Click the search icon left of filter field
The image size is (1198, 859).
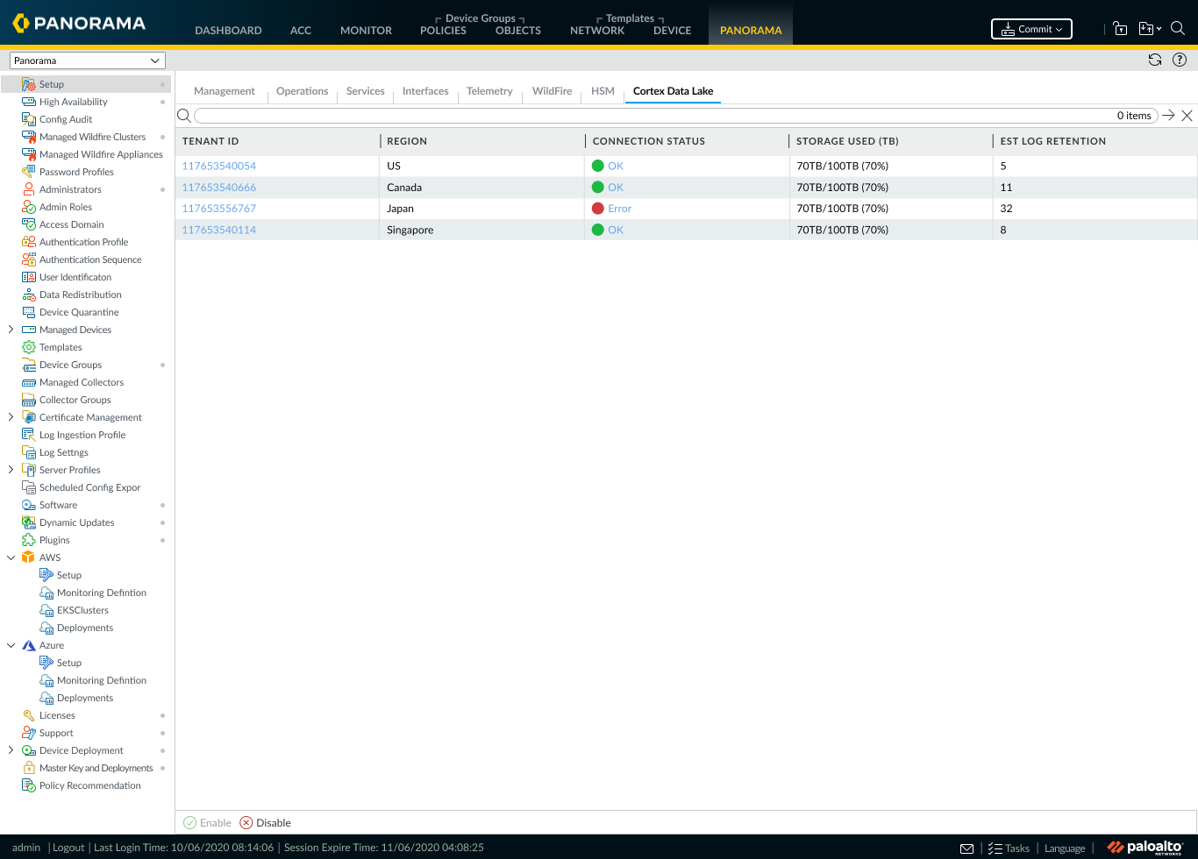pyautogui.click(x=184, y=116)
